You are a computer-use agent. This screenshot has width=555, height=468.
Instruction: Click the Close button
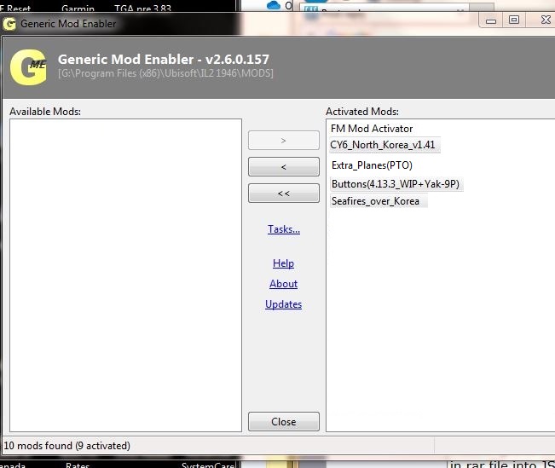(284, 422)
